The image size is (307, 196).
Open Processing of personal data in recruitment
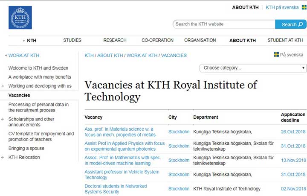pyautogui.click(x=38, y=108)
